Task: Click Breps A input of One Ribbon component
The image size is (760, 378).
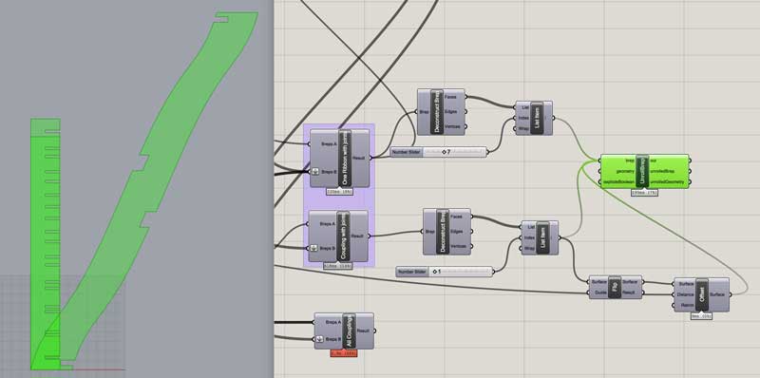Action: (x=328, y=144)
